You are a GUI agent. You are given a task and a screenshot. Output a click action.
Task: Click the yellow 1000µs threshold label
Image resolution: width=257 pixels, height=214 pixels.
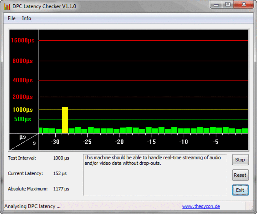point(22,110)
